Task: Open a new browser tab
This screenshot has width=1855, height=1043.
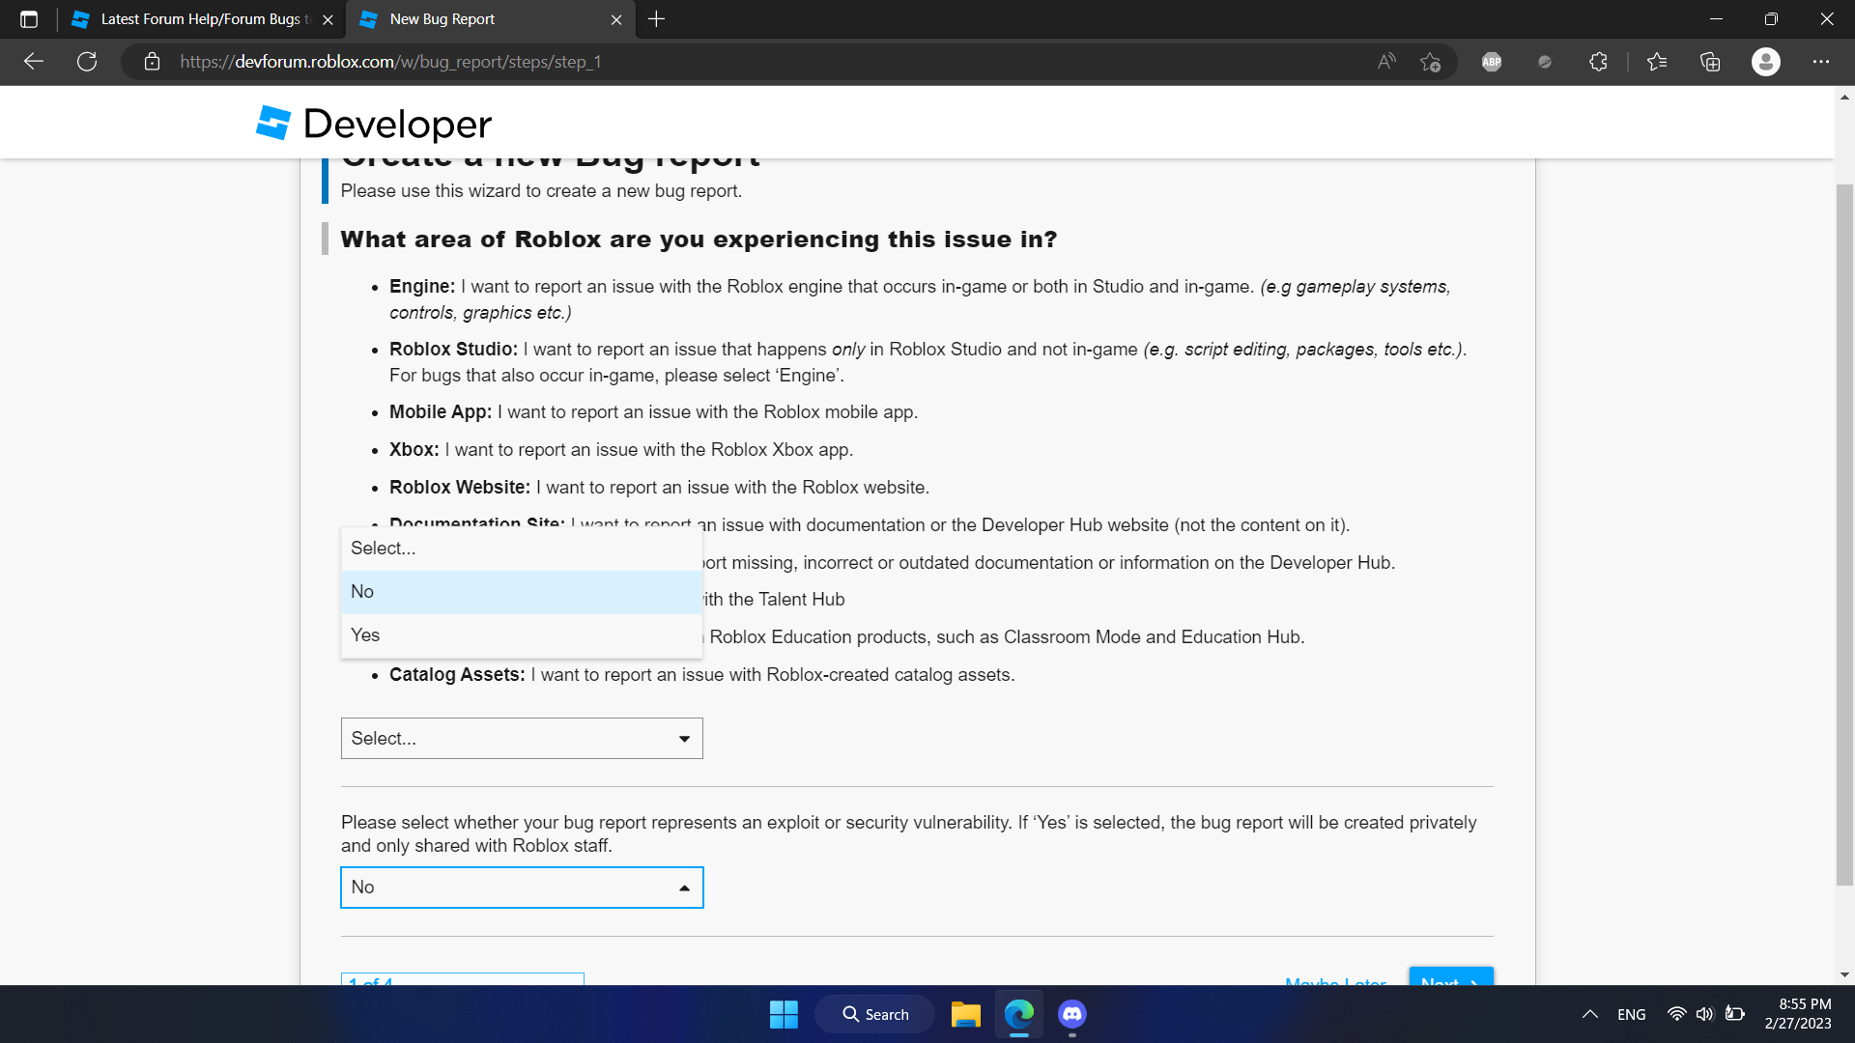Action: pos(656,19)
